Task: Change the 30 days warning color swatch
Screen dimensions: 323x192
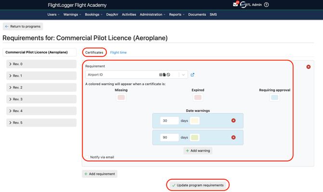Action: pos(195,121)
